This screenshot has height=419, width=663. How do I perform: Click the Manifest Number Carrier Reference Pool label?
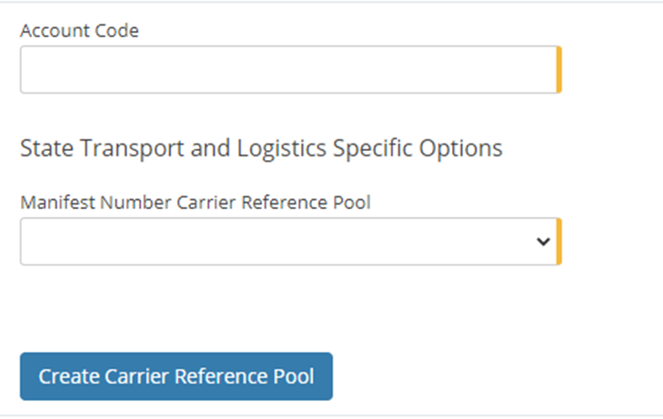point(196,203)
